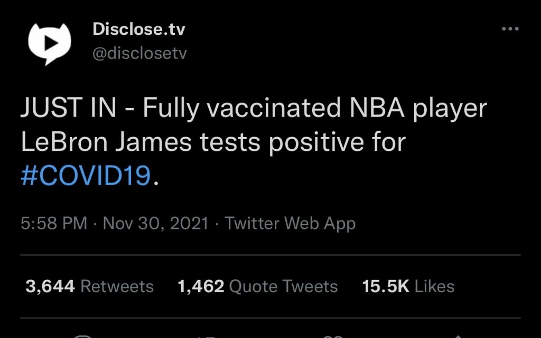
Task: Open the three-dot more options menu
Action: [510, 30]
